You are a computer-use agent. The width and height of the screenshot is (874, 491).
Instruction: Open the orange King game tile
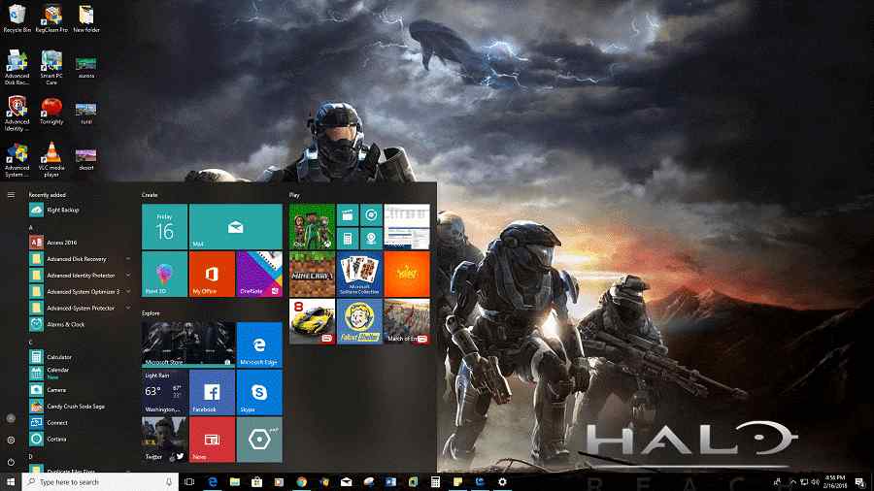(407, 274)
